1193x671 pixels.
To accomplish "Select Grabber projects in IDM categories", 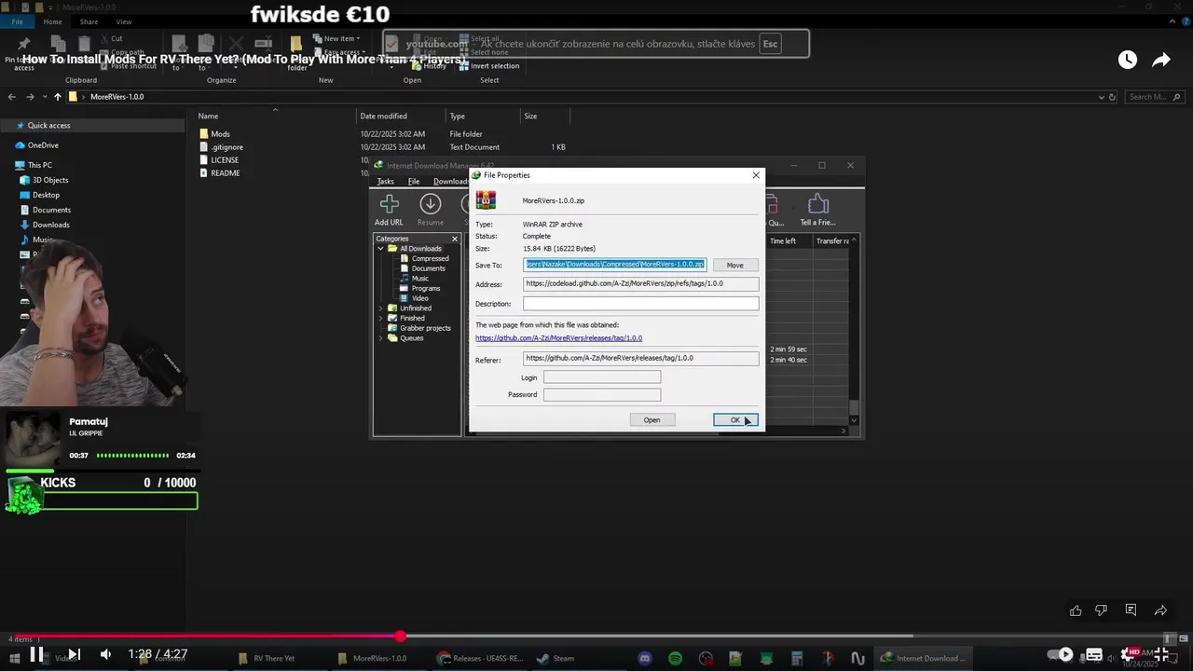I will coord(419,328).
